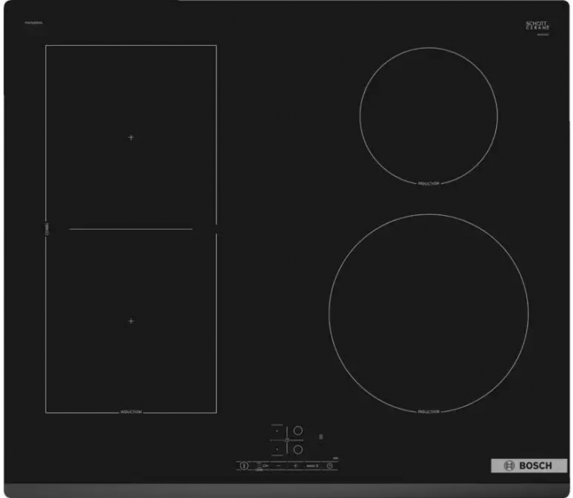
Task: Click INDUCTION label under large round zone
Action: 428,411
